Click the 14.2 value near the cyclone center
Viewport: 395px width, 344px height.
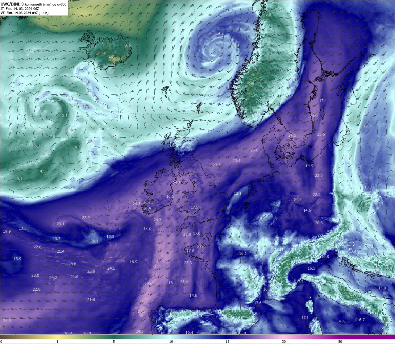220,33
